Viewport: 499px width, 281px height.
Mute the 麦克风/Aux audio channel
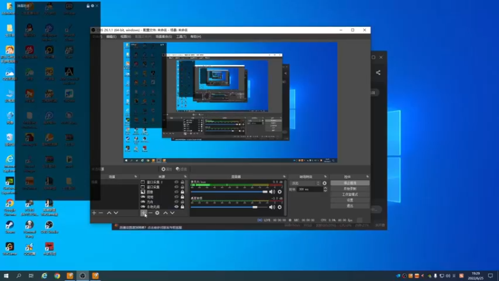point(272,192)
